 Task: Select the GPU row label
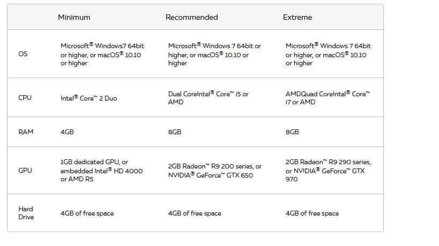click(x=25, y=171)
